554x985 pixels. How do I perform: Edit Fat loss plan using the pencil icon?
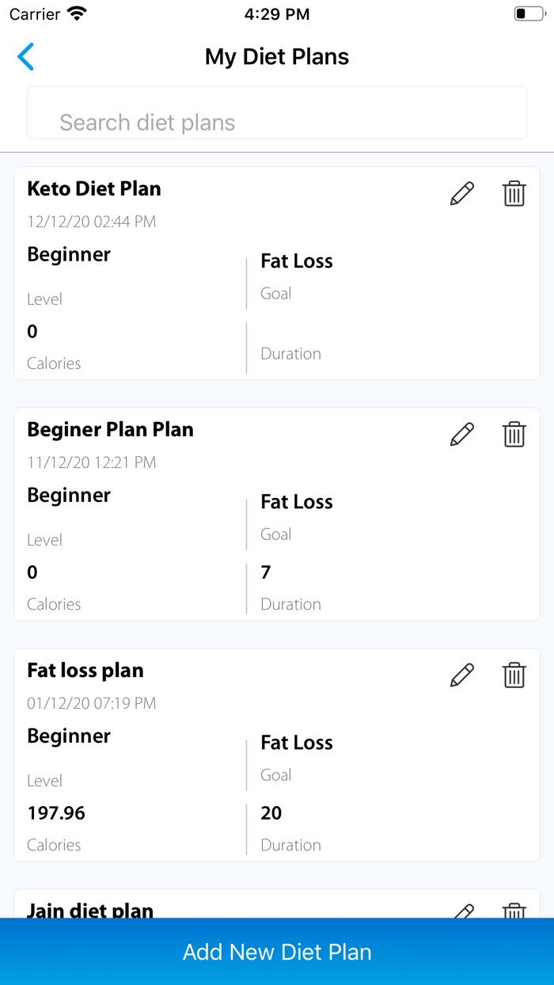click(x=462, y=675)
